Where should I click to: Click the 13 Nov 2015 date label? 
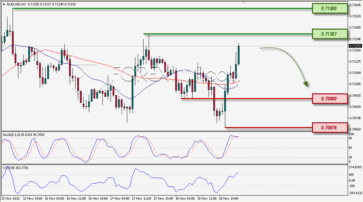(11, 199)
